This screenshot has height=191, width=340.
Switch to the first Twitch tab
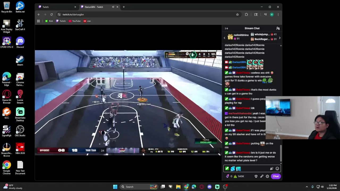point(57,7)
